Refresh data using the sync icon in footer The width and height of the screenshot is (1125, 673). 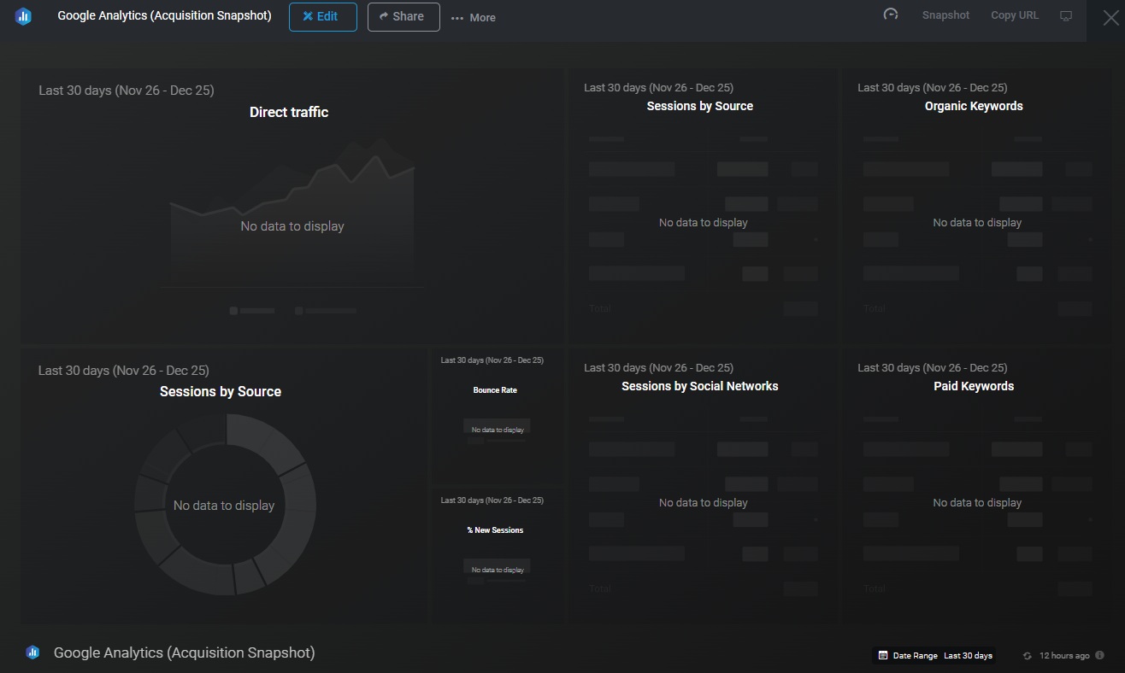coord(1026,655)
